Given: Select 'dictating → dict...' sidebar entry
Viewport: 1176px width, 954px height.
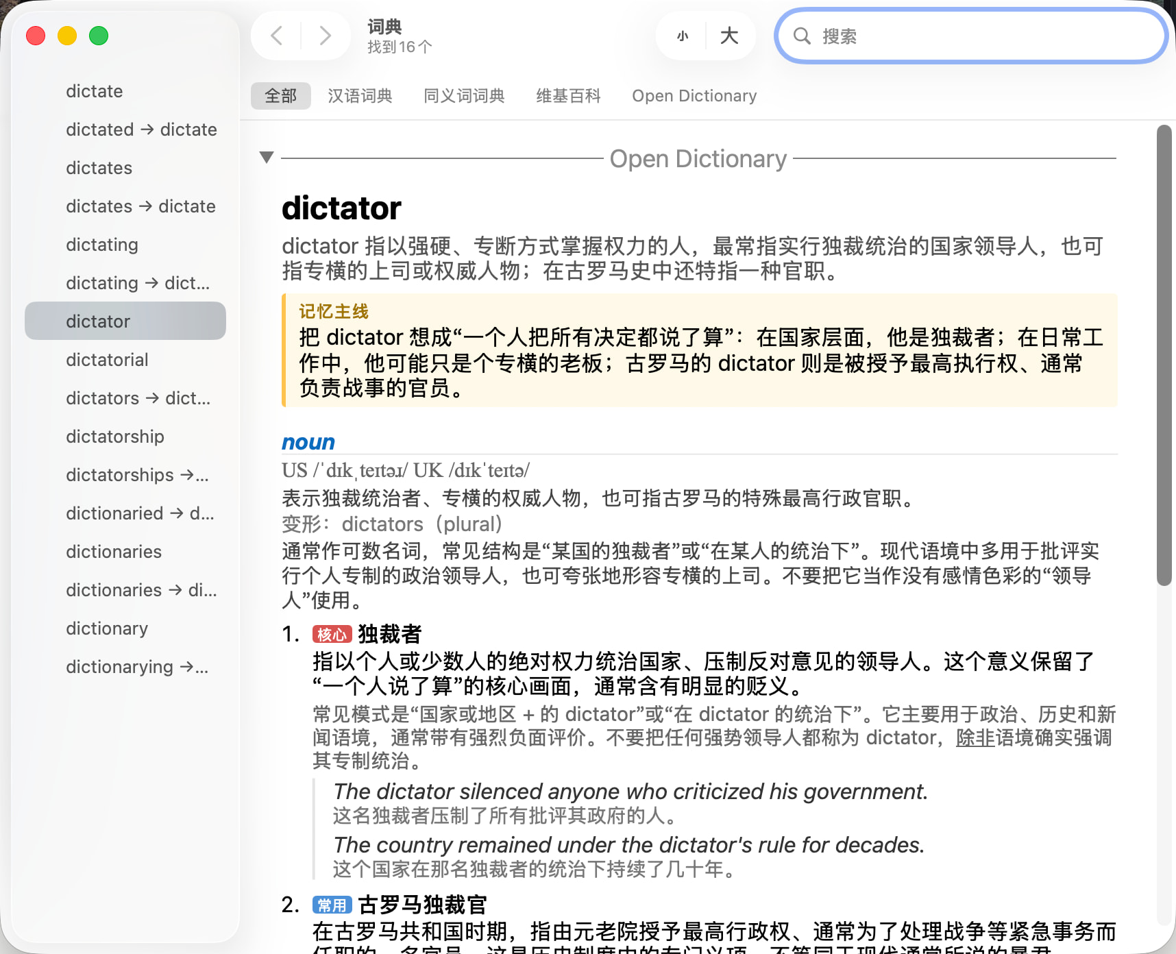Looking at the screenshot, I should pos(125,283).
